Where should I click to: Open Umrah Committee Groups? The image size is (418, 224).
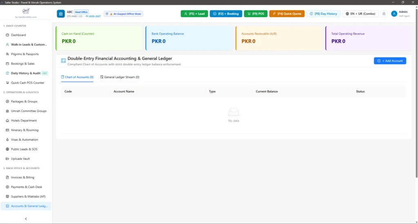click(26, 111)
